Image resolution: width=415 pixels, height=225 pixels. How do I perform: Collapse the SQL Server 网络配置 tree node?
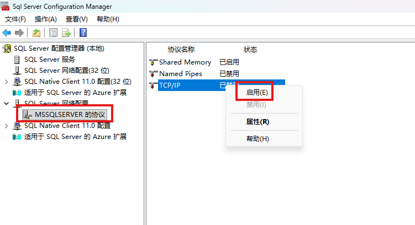coord(6,103)
